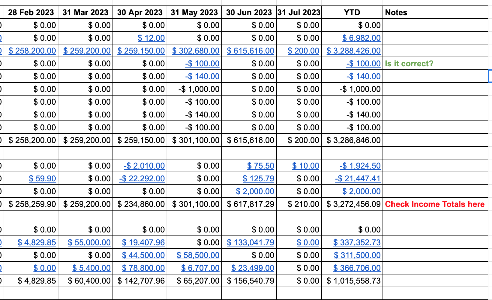Screen dimensions: 492x300
Task: Open the -$ 1,924.50 YTD link
Action: click(x=360, y=166)
